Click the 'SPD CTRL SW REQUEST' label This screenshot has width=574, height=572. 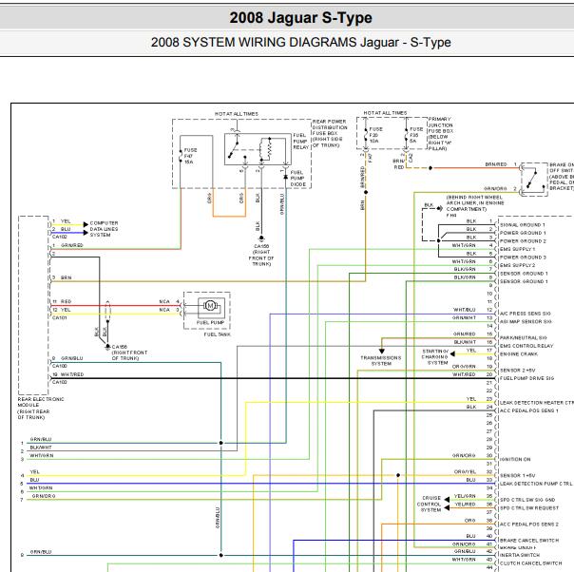529,508
